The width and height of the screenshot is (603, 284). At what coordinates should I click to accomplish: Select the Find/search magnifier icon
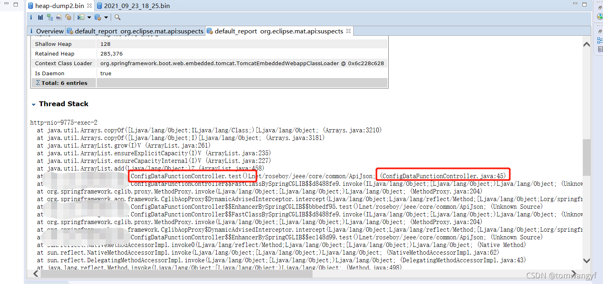(x=117, y=17)
